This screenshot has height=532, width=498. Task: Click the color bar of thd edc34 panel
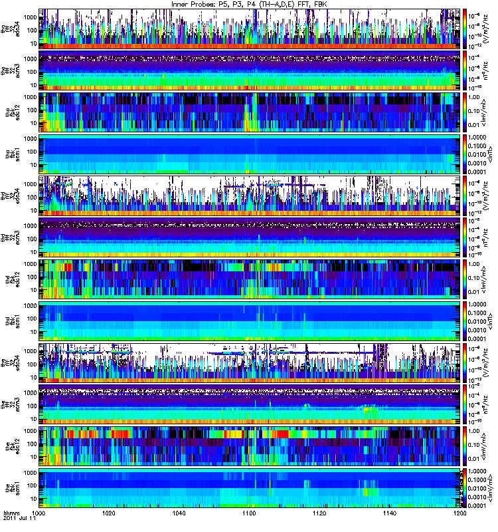coord(465,196)
